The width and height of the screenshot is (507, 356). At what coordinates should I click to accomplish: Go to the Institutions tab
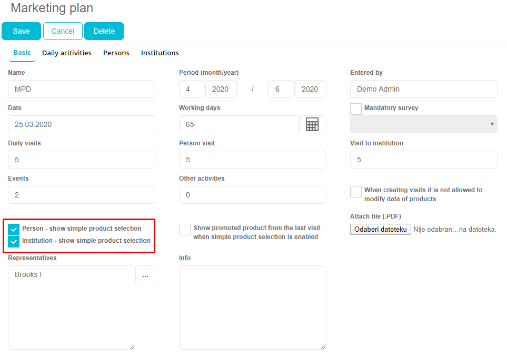[160, 53]
